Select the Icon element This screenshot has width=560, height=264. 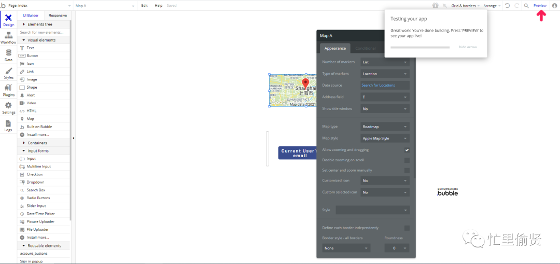(44, 64)
